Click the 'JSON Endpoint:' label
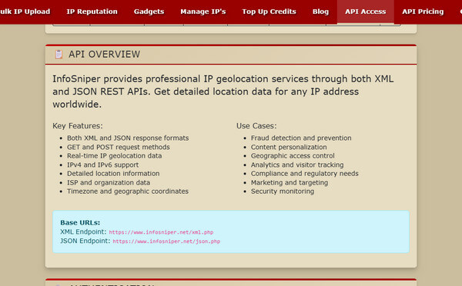This screenshot has height=286, width=462. 85,241
